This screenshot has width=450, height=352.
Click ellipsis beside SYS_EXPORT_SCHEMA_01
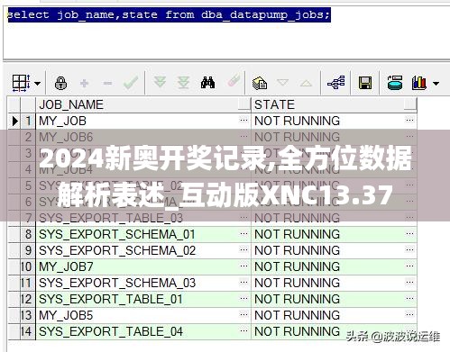pyautogui.click(x=243, y=233)
